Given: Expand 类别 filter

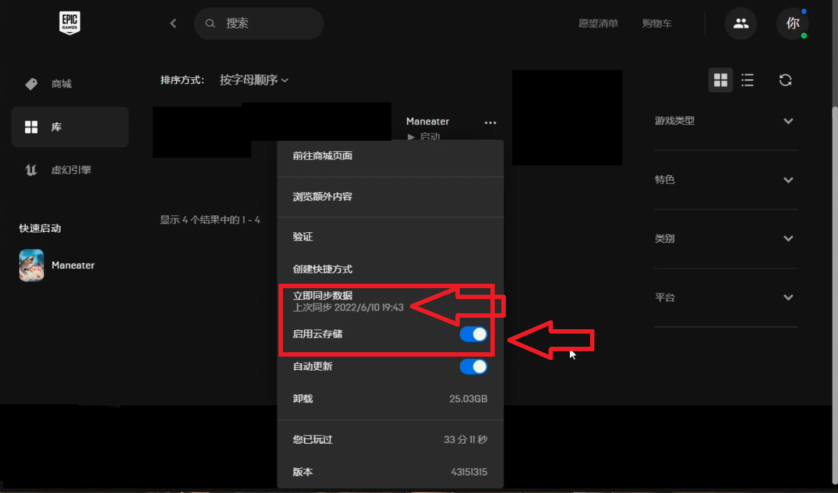Looking at the screenshot, I should 726,239.
